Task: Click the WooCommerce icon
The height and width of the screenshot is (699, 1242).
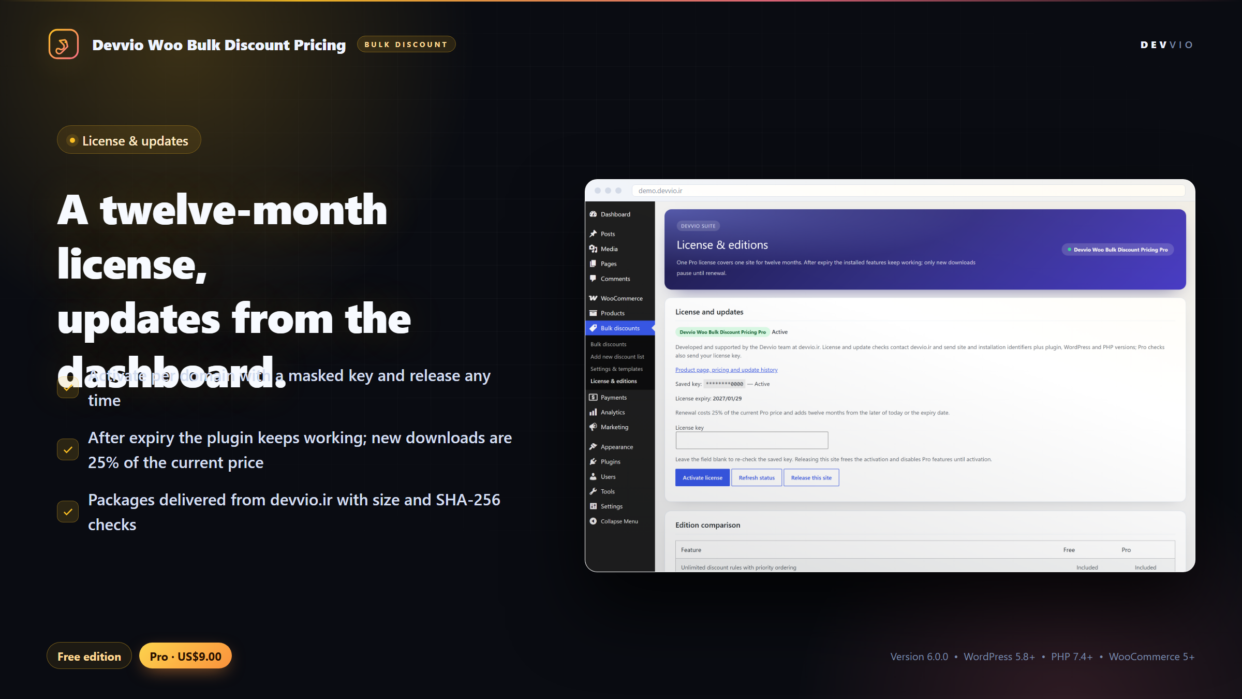Action: pyautogui.click(x=593, y=298)
